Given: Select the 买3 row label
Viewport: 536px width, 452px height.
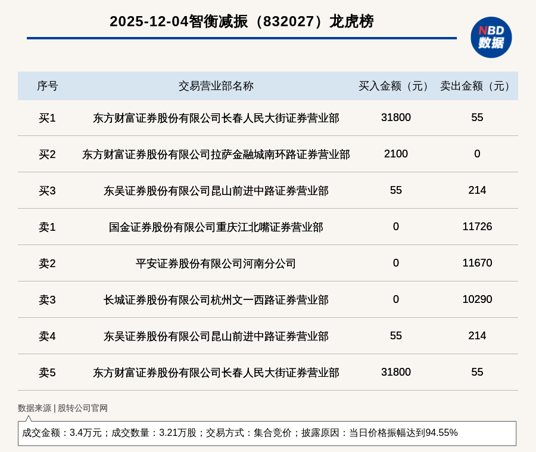Looking at the screenshot, I should (47, 191).
